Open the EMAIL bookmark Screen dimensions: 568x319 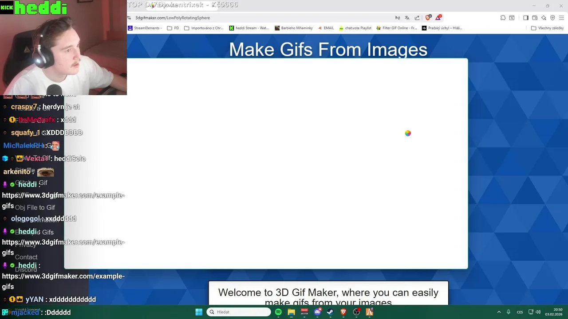point(326,28)
